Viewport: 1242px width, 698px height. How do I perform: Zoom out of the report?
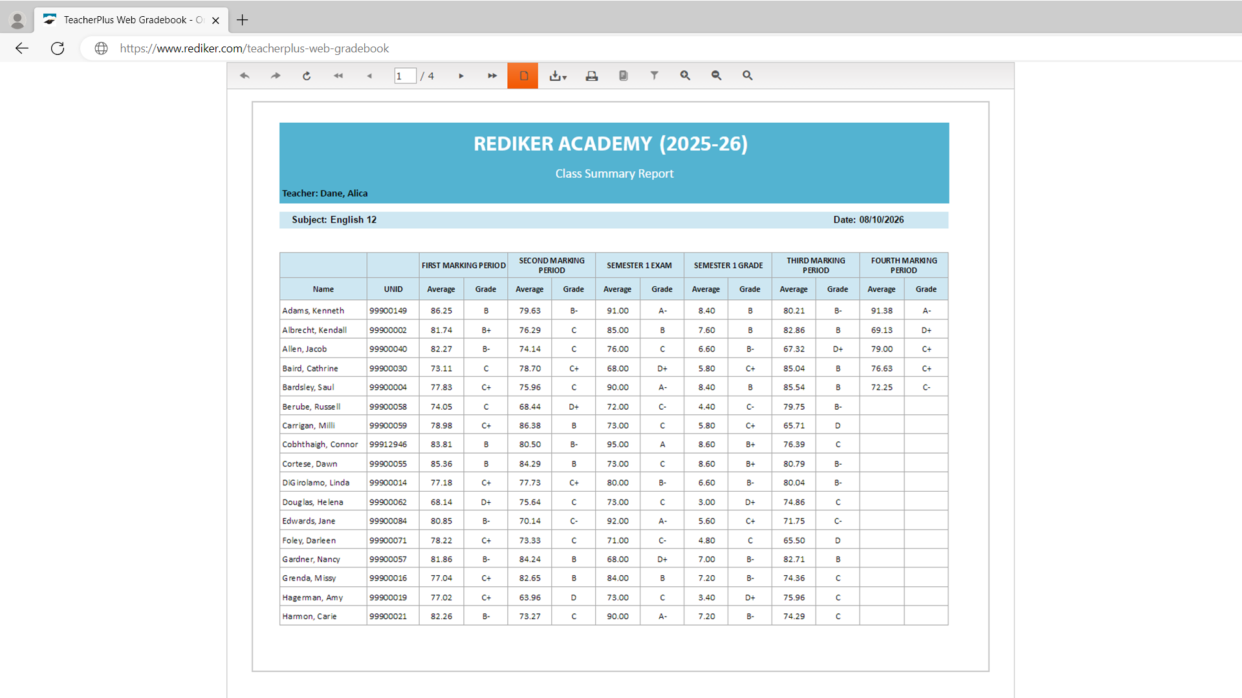716,76
